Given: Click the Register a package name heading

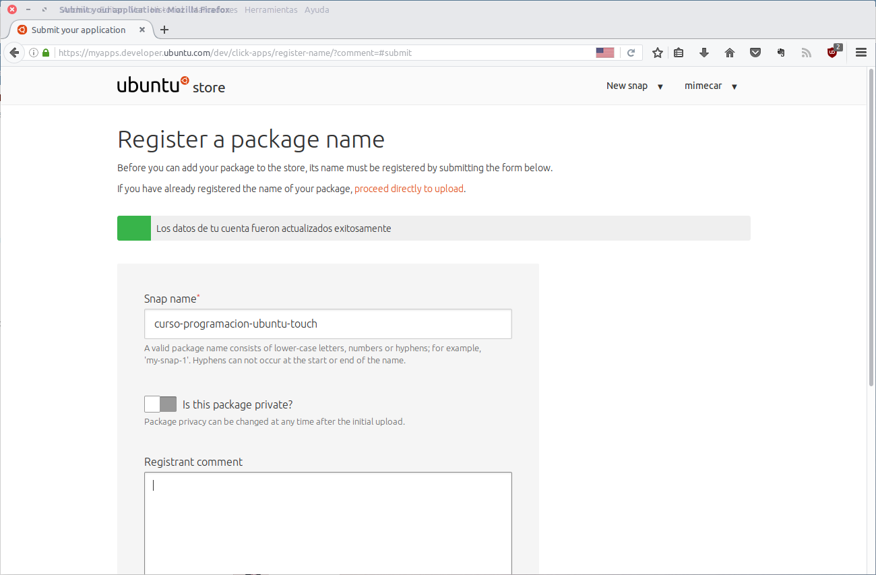Looking at the screenshot, I should tap(251, 140).
